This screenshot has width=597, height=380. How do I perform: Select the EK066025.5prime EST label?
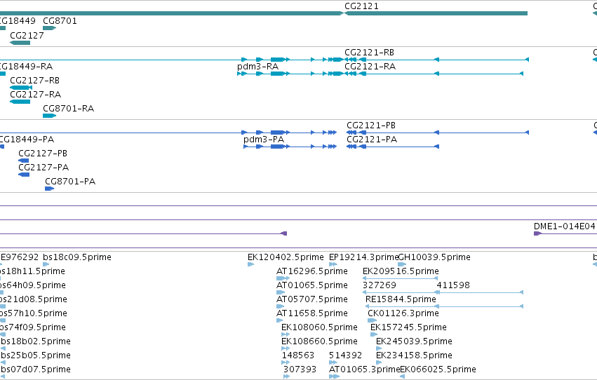(438, 369)
